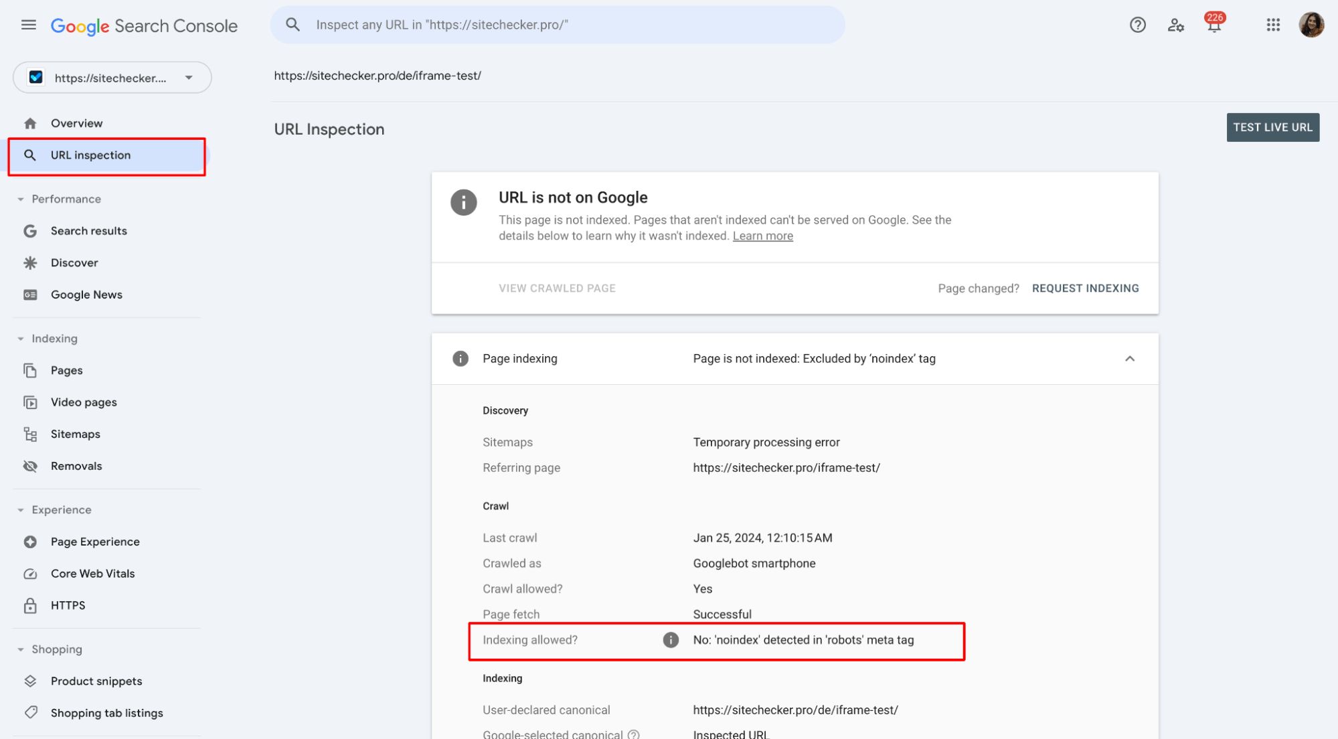Viewport: 1338px width, 739px height.
Task: Click user-declared canonical URL value
Action: [795, 710]
